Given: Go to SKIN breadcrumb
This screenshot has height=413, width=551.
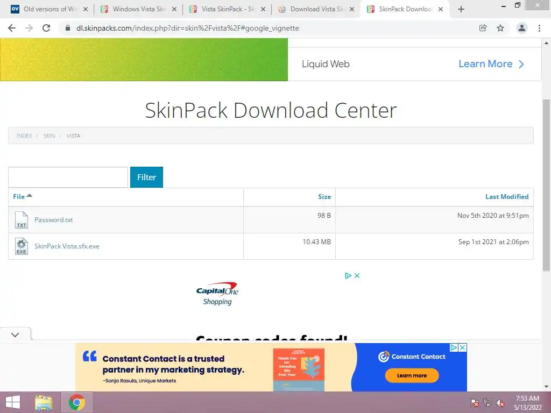Looking at the screenshot, I should 49,136.
